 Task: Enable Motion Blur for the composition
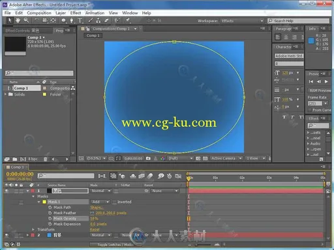(x=150, y=176)
